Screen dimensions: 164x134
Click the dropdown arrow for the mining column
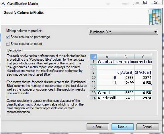pos(155,32)
